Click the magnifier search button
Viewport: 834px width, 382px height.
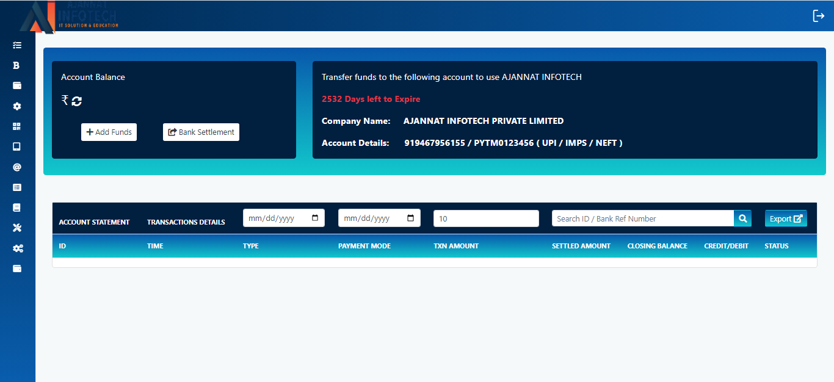tap(742, 218)
